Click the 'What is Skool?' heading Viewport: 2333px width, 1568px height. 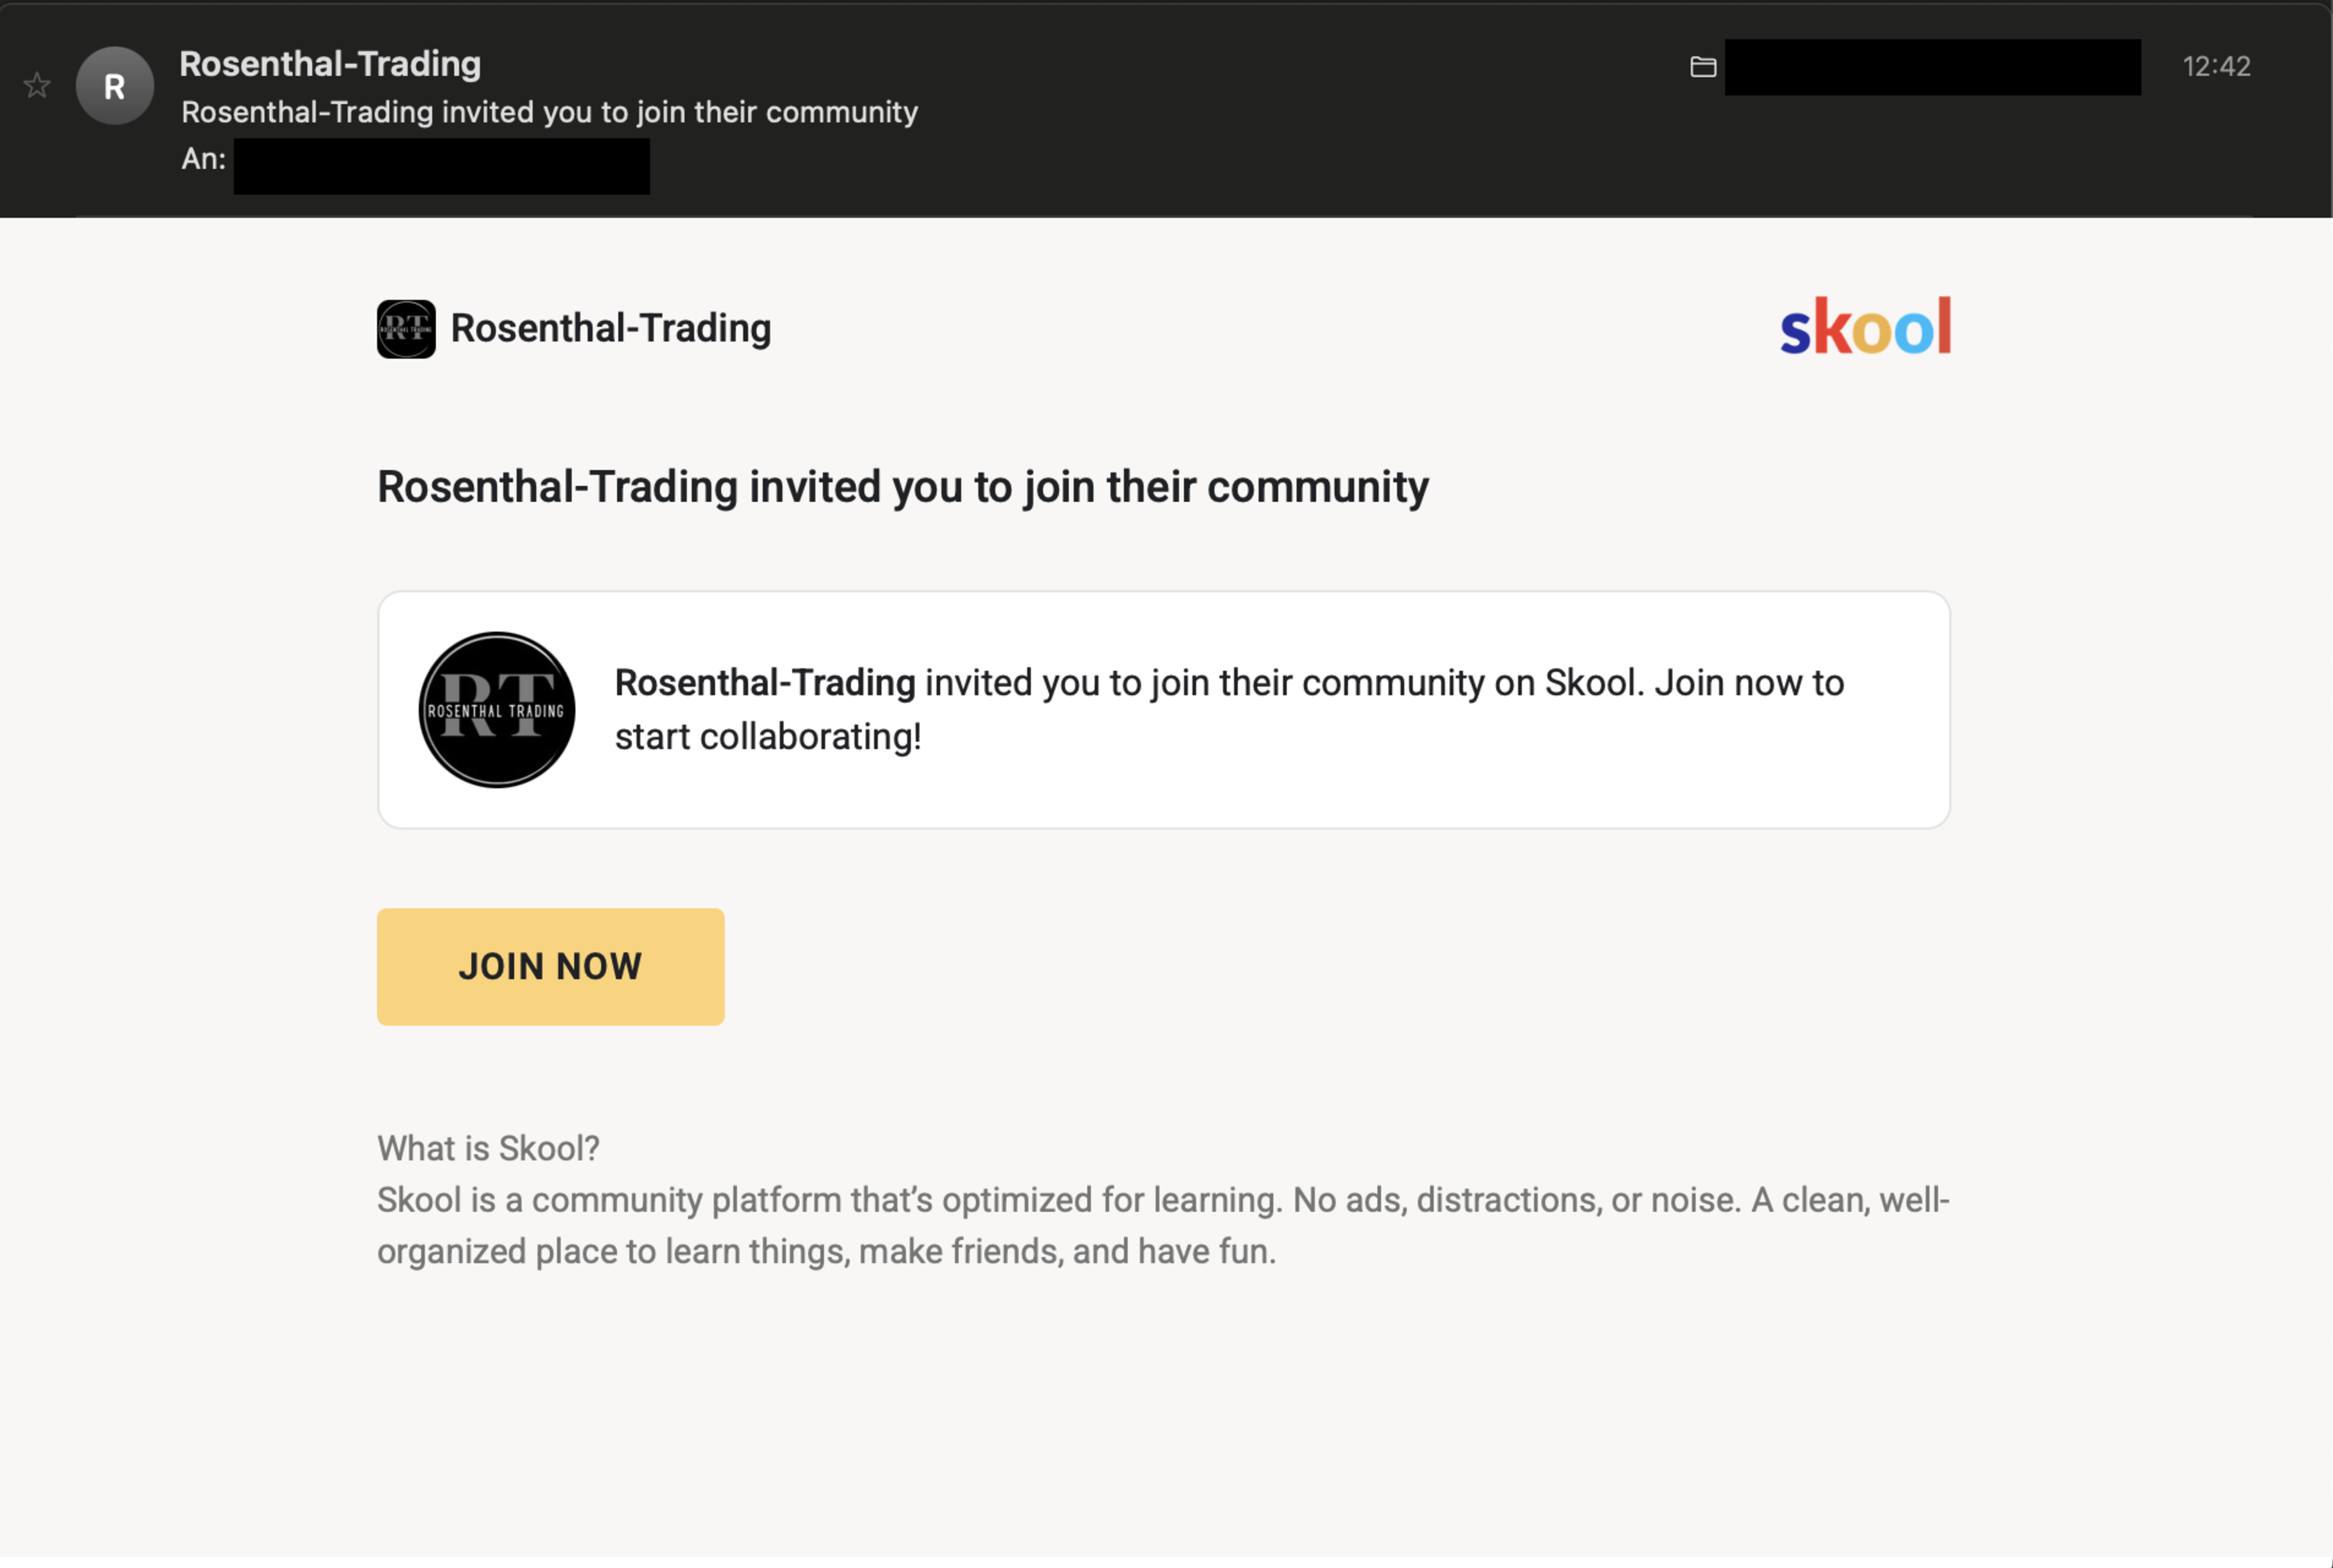click(x=488, y=1148)
